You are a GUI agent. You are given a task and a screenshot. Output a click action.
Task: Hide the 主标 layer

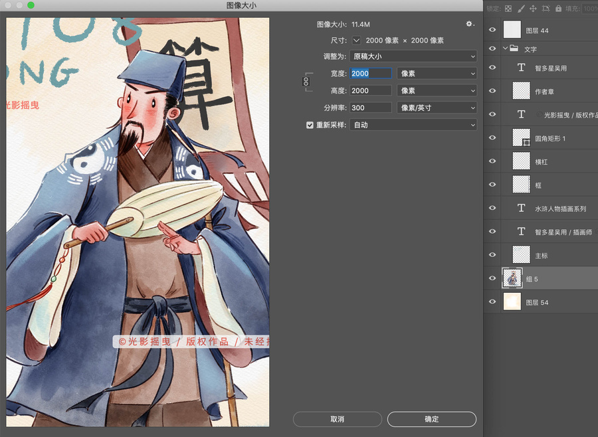(x=492, y=255)
